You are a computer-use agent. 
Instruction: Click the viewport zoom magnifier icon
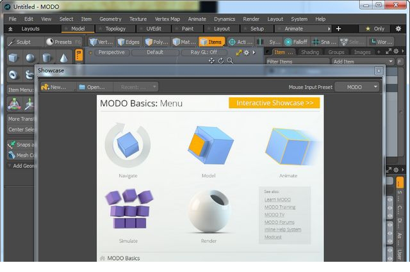click(x=230, y=61)
